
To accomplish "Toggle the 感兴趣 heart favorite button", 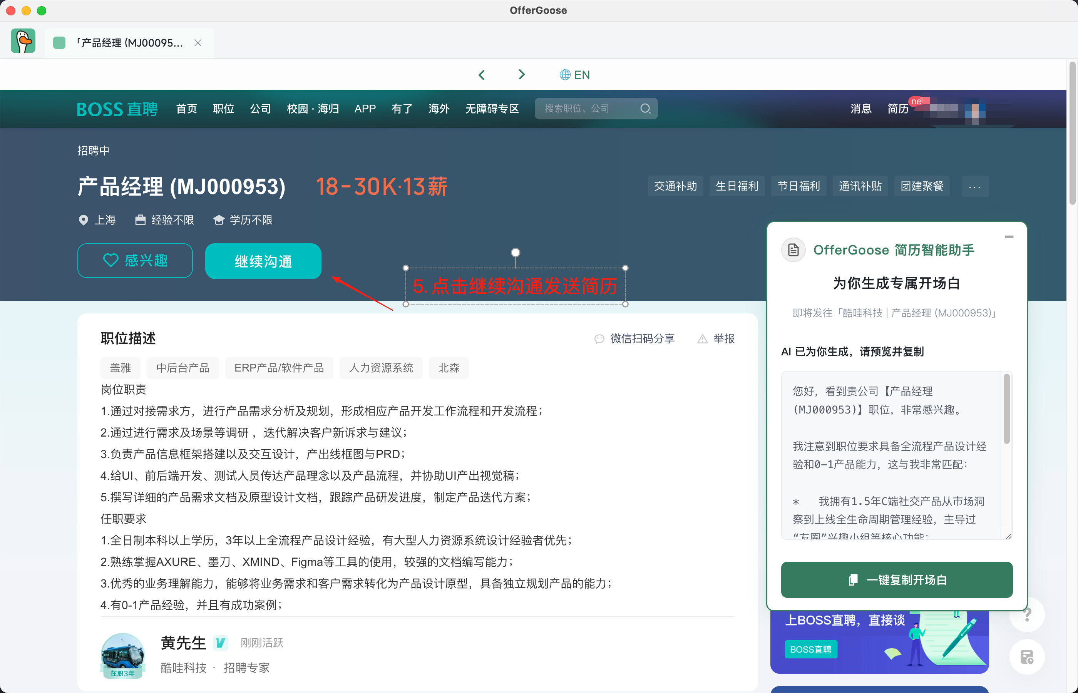I will pyautogui.click(x=135, y=261).
